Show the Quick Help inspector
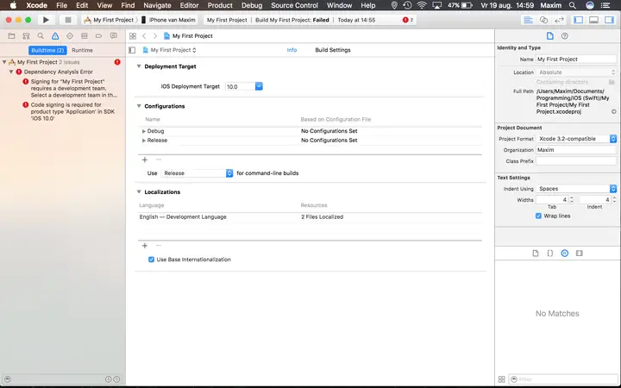The image size is (621, 388). coord(565,36)
